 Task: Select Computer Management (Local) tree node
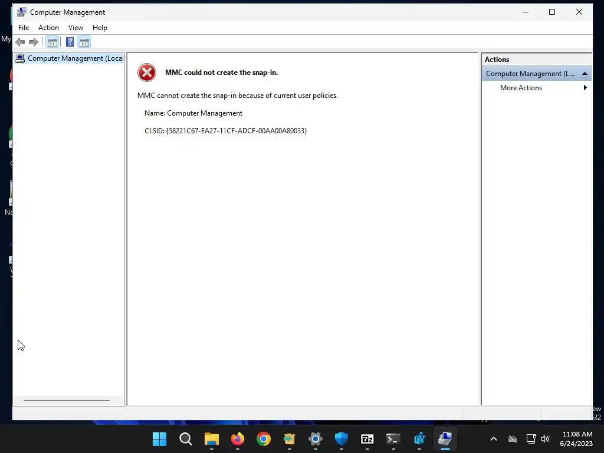[70, 58]
